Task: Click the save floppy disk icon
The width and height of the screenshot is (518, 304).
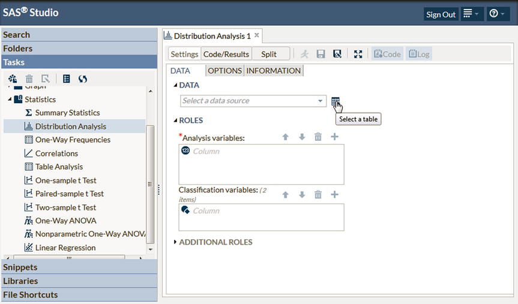Action: click(321, 54)
